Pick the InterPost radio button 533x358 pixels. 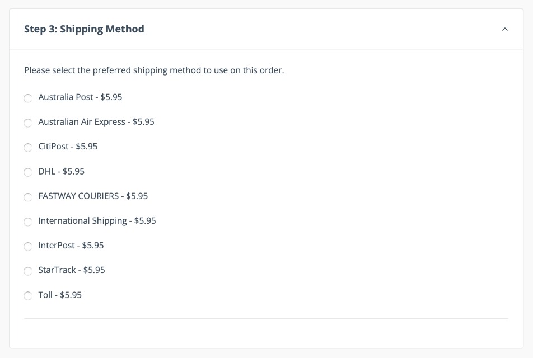click(x=27, y=247)
